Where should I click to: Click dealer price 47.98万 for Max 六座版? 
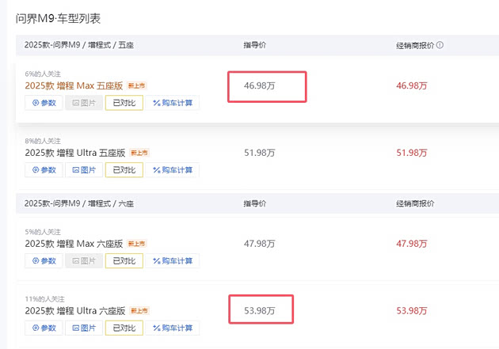click(411, 244)
